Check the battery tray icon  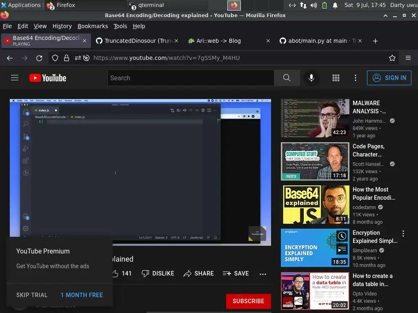(325, 5)
